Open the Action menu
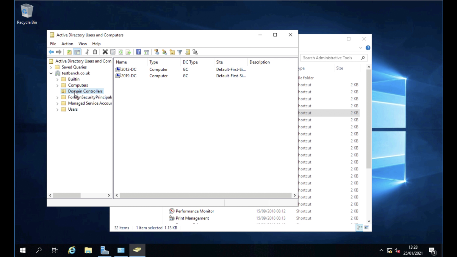 click(67, 44)
